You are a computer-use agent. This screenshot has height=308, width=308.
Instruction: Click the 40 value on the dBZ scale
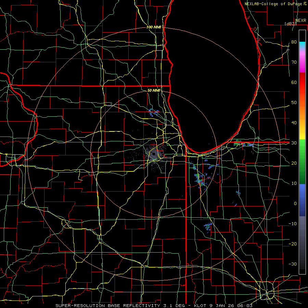294,123
